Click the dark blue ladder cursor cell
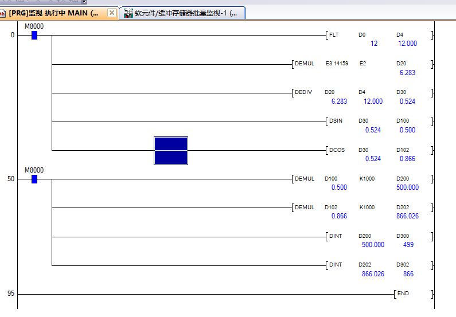The height and width of the screenshot is (317, 456). coord(171,151)
